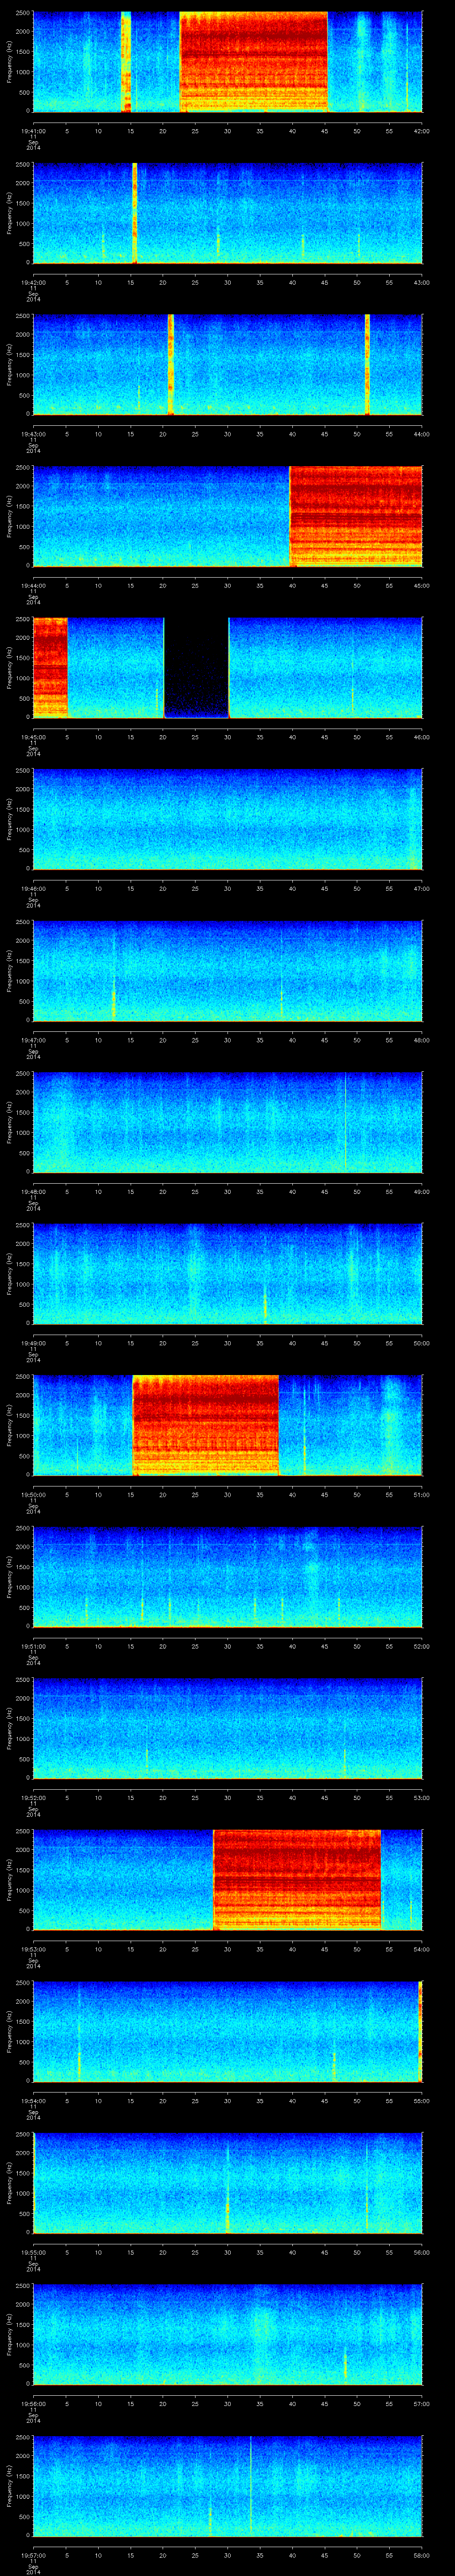Select the narrow red burst in the 19:42 spectrogram
This screenshot has width=455, height=2576.
click(x=134, y=212)
